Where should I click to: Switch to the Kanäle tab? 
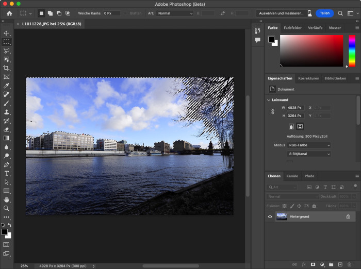[x=292, y=176]
